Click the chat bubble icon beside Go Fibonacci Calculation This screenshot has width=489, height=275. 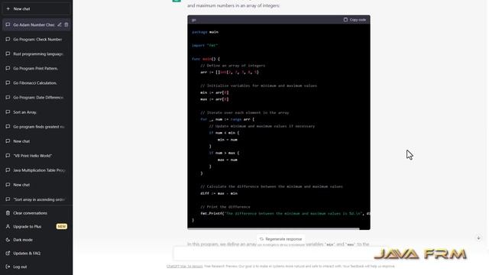point(8,82)
